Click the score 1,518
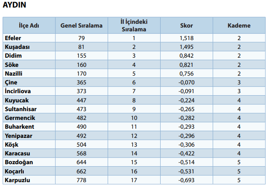The image size is (272, 188). (186, 38)
